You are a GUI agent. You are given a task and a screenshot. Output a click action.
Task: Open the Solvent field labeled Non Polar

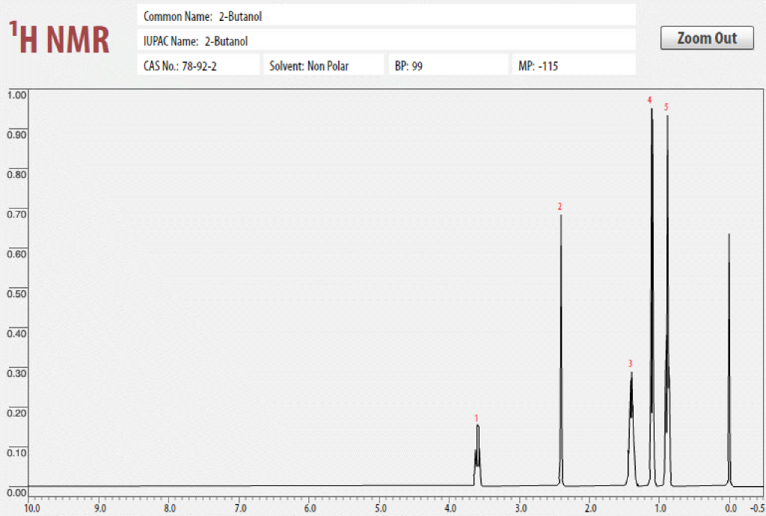click(x=323, y=64)
